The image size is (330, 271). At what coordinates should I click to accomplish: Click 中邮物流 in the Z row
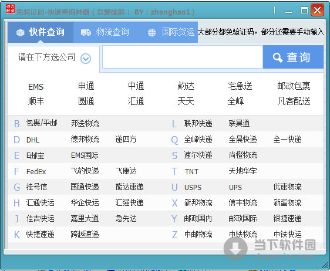[x=198, y=234]
